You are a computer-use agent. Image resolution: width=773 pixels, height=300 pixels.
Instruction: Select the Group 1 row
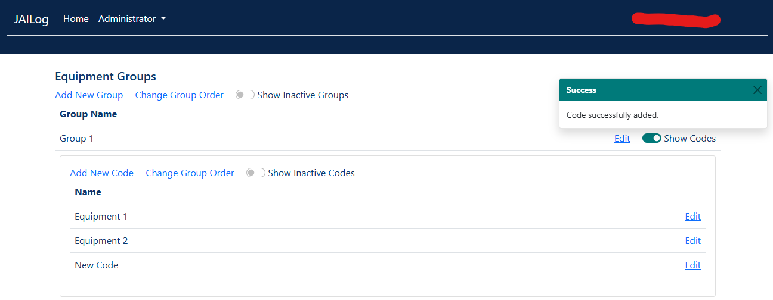coord(77,139)
